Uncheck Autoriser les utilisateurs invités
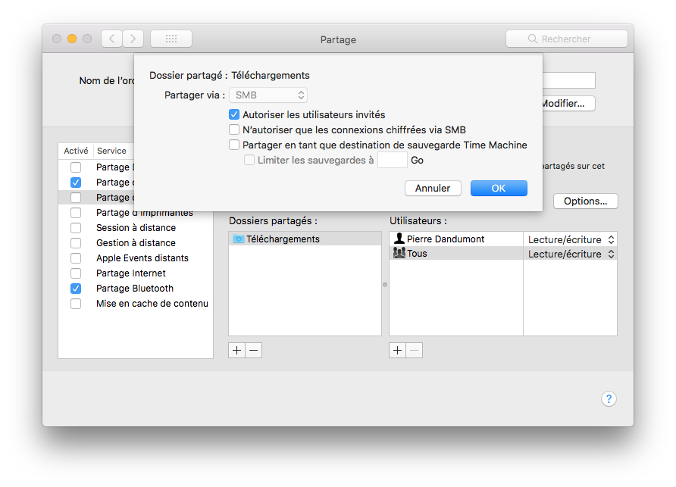Screen dimensions: 676x487 [234, 114]
